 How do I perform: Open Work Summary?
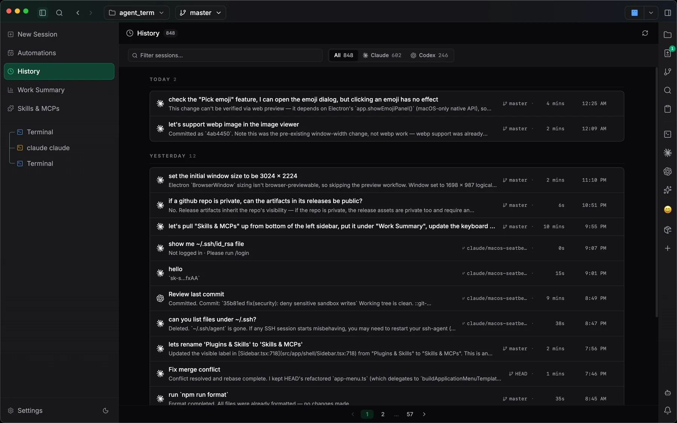[59, 90]
